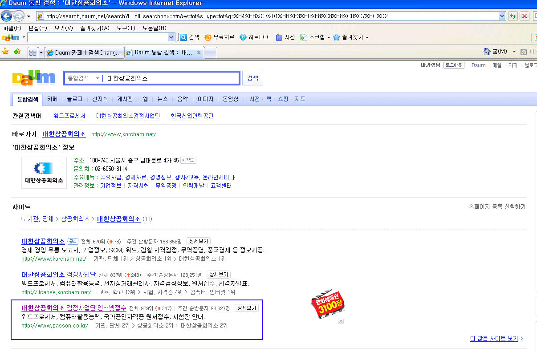The height and width of the screenshot is (352, 537).
Task: Click the Daum search text field
Action: [x=171, y=78]
